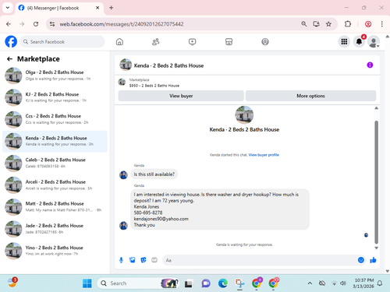Open the purple conversation information icon
390x292 pixels.
click(x=370, y=65)
